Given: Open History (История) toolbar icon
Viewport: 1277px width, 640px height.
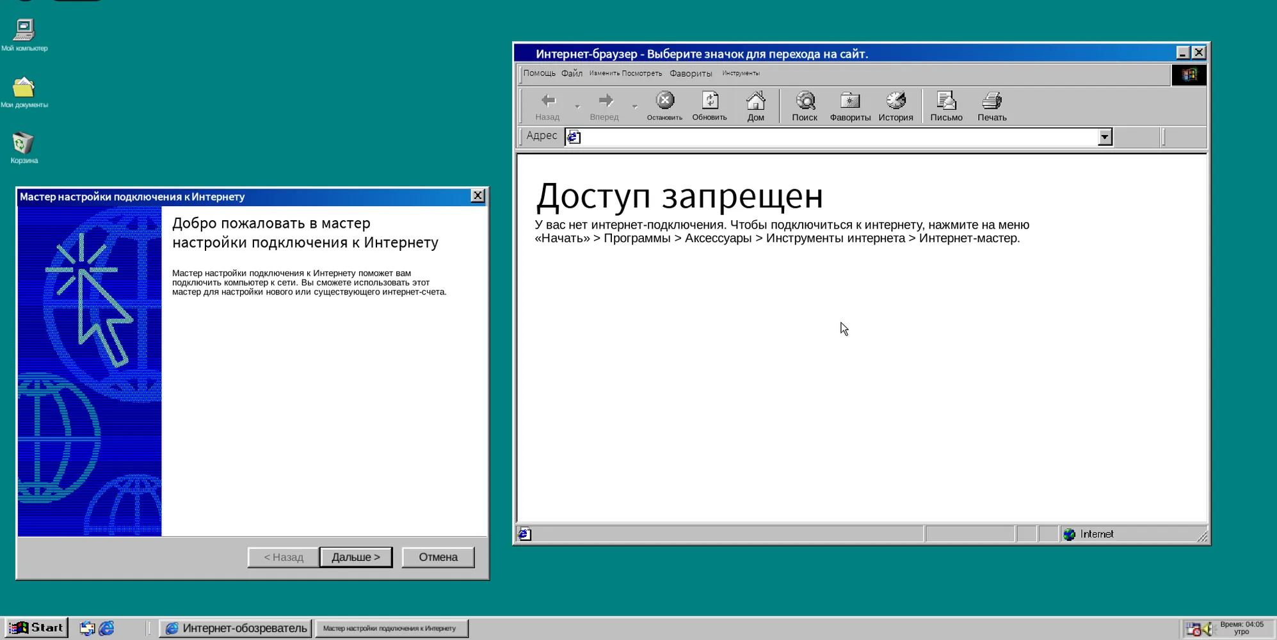Looking at the screenshot, I should [896, 106].
